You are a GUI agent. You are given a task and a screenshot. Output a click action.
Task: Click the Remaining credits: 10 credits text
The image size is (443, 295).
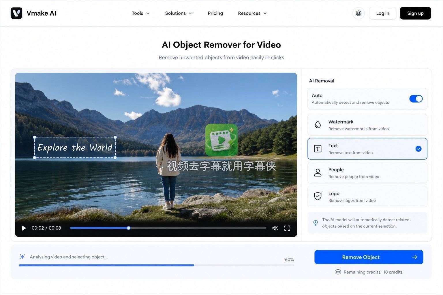click(x=373, y=272)
